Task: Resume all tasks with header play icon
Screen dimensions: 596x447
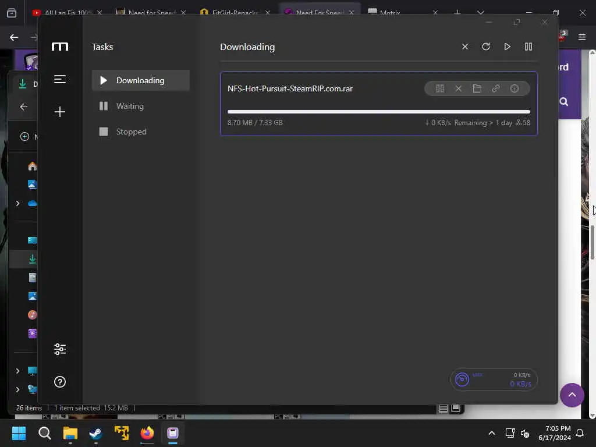Action: pos(507,47)
